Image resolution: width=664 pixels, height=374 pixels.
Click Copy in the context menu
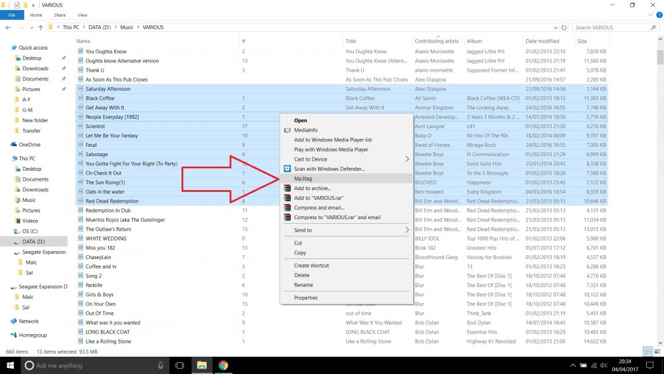tap(346, 253)
